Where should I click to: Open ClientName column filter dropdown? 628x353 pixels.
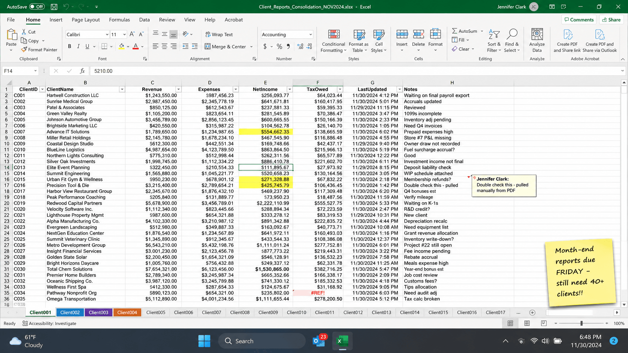[122, 89]
